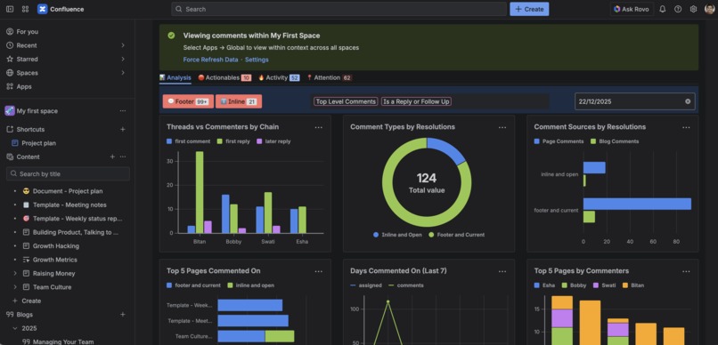Toggle first comment legend swatch
The height and width of the screenshot is (345, 718).
[x=169, y=141]
